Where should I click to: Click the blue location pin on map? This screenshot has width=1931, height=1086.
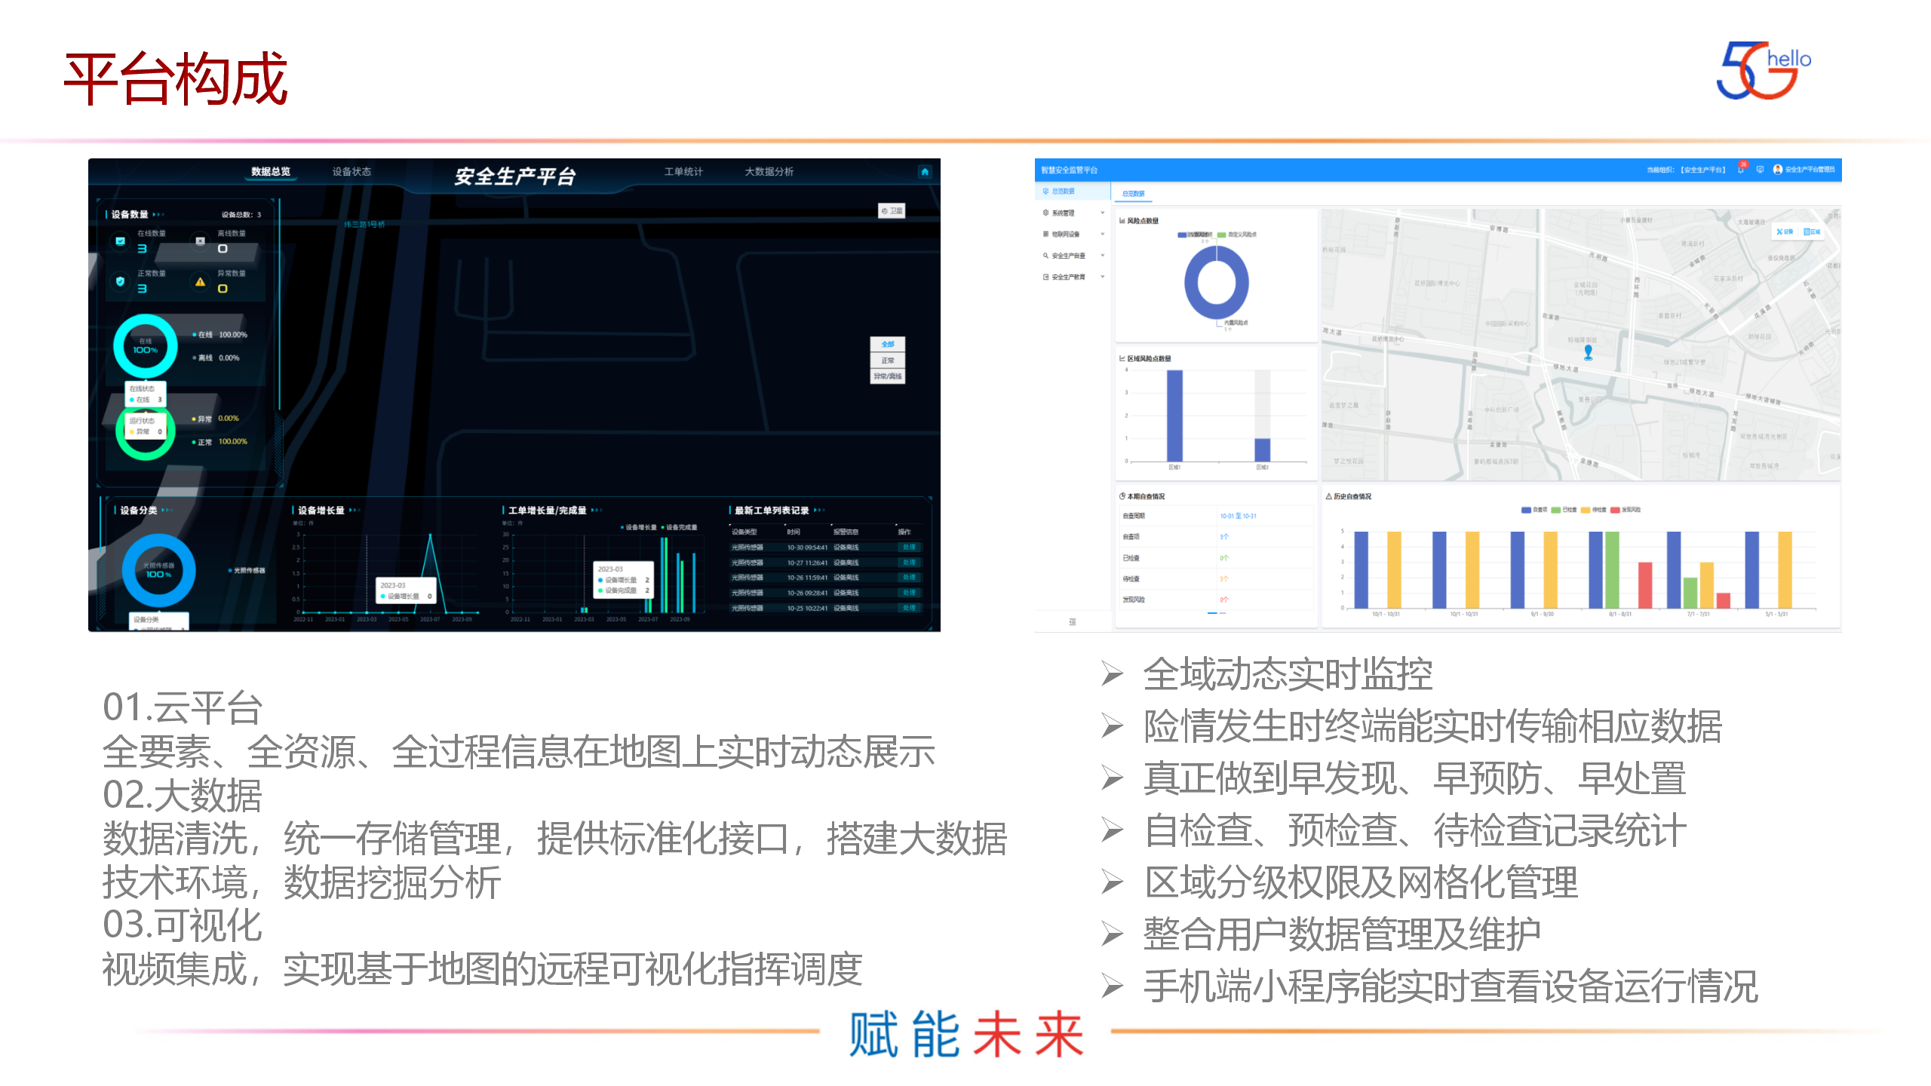(1588, 351)
